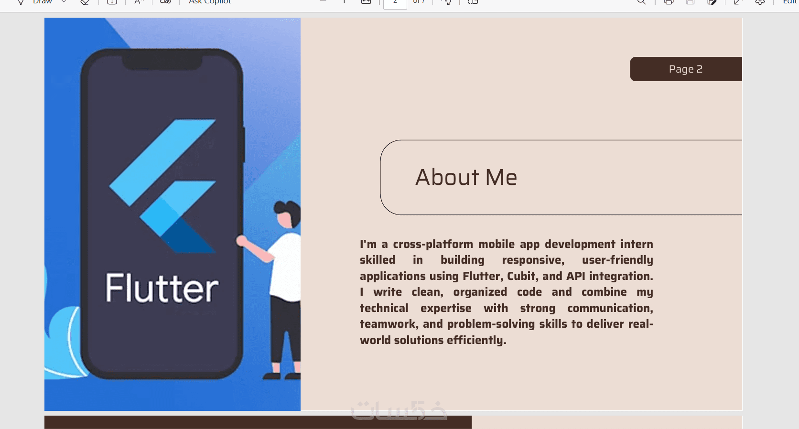Image resolution: width=799 pixels, height=429 pixels.
Task: Click the Flutter wordmark on phone image
Action: pyautogui.click(x=162, y=288)
